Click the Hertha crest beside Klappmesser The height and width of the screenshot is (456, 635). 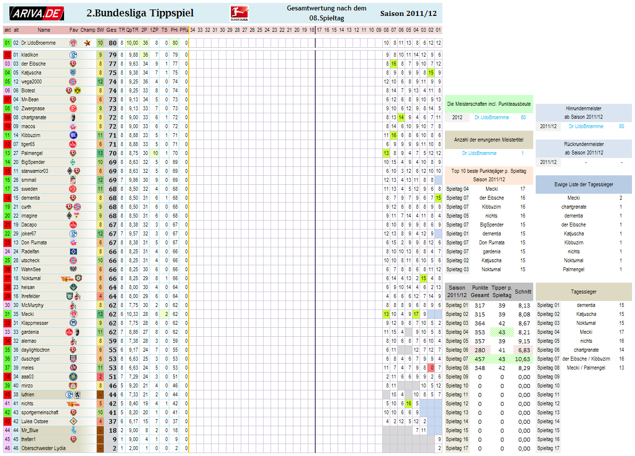[x=73, y=323]
